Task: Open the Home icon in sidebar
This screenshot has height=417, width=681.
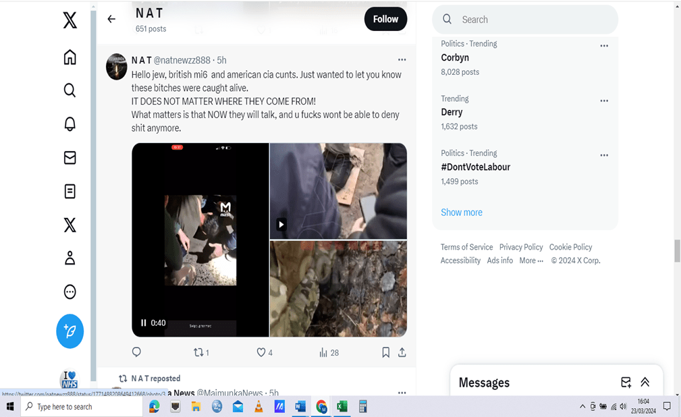Action: [70, 57]
